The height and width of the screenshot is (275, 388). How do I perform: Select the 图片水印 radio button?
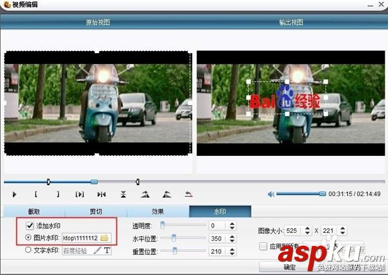[x=28, y=237]
